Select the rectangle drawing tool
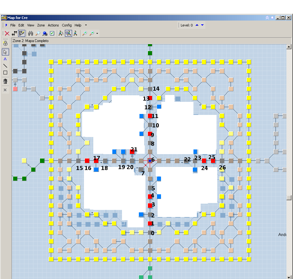Image resolution: width=293 pixels, height=279 pixels. 5,73
